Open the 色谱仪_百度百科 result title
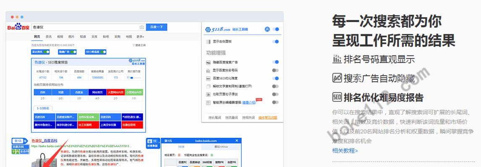The image size is (481, 167). click(44, 141)
